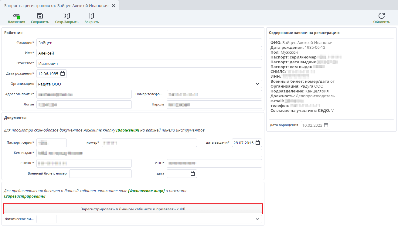
Task: Expand the Организация dropdown
Action: pos(257,84)
